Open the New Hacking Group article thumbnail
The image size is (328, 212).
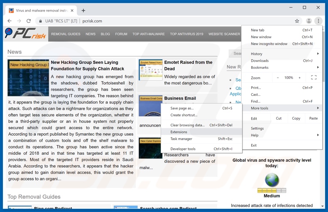coord(28,77)
